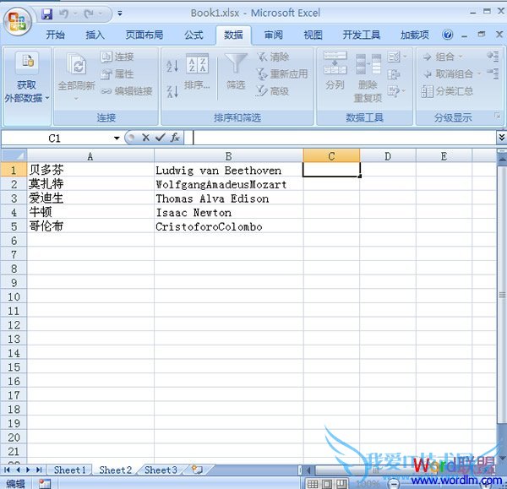
Task: Open the Name Box dropdown arrow
Action: click(x=117, y=139)
